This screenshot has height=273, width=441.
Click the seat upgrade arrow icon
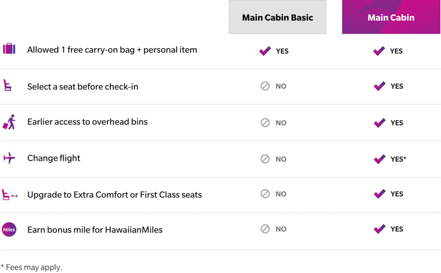click(x=9, y=194)
